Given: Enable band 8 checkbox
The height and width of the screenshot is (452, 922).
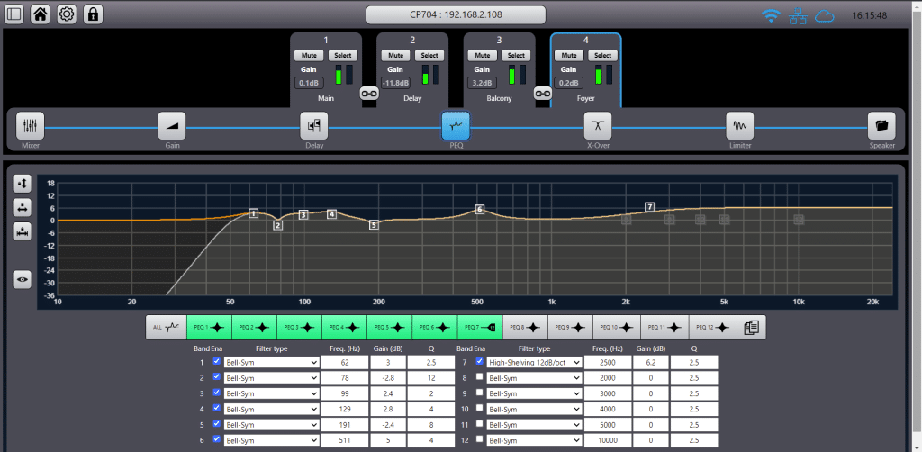Looking at the screenshot, I should coord(479,377).
